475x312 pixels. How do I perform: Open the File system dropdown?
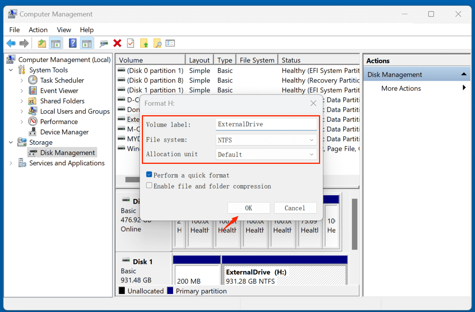point(266,140)
